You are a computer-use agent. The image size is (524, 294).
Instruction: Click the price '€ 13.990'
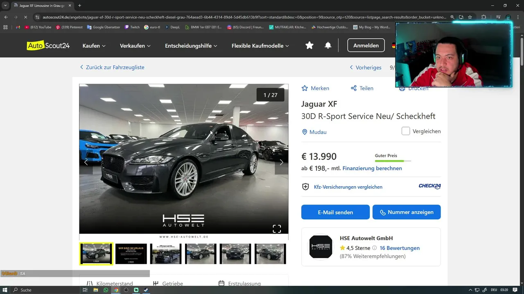click(319, 156)
